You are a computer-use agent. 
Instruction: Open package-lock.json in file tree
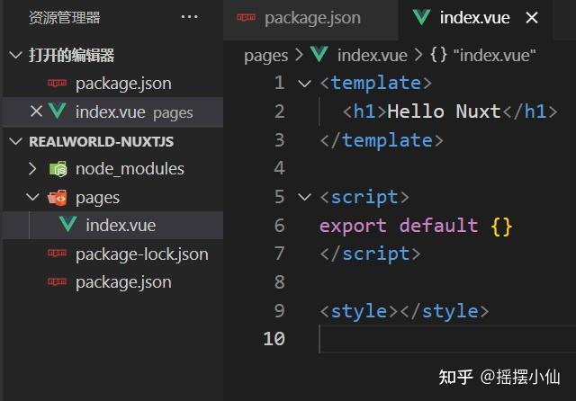click(141, 254)
